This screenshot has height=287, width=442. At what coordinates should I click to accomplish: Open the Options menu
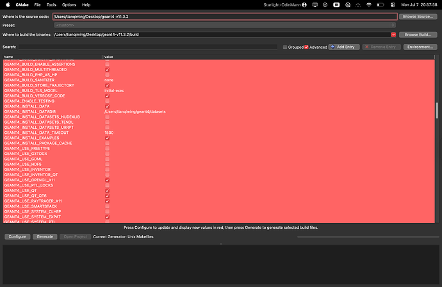pyautogui.click(x=69, y=4)
